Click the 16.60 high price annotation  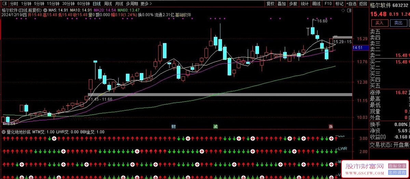(322, 21)
